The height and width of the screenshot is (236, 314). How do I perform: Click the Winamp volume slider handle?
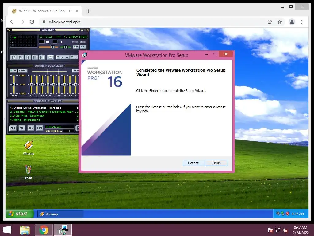coord(53,47)
